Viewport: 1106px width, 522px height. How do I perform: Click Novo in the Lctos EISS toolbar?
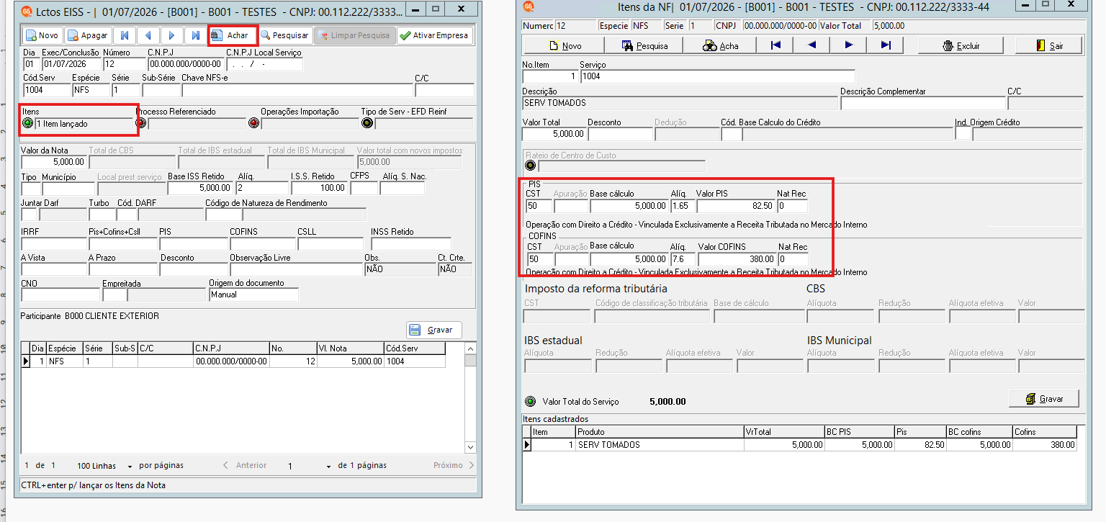click(42, 35)
